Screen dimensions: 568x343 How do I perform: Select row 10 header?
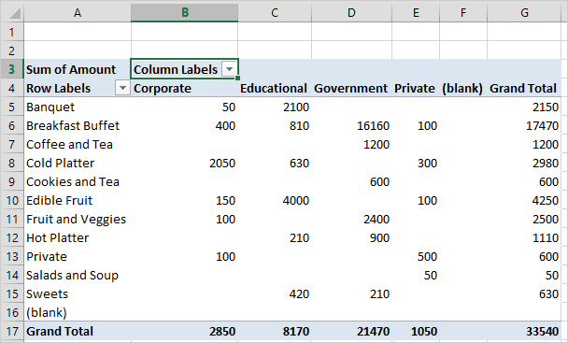[12, 200]
